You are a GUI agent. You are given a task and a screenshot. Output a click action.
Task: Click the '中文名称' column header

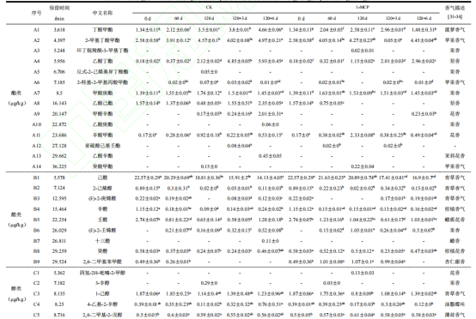click(x=102, y=13)
